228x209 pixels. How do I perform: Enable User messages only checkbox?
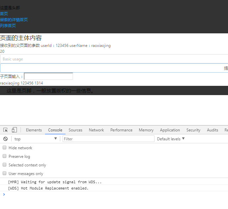tap(5, 173)
